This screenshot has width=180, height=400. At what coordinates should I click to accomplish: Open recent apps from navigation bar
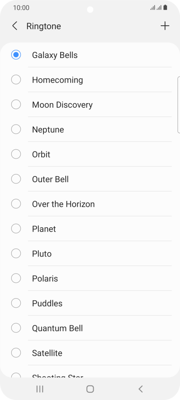pyautogui.click(x=40, y=389)
